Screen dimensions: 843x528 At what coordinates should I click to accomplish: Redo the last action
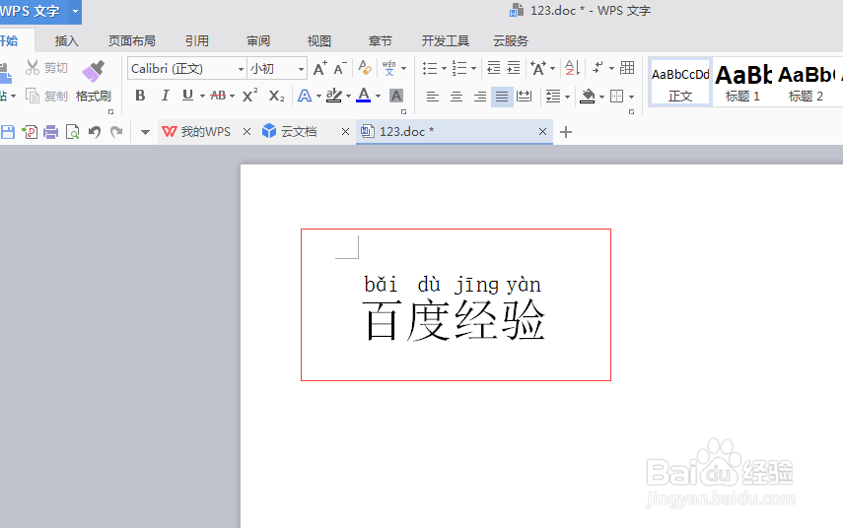click(116, 132)
